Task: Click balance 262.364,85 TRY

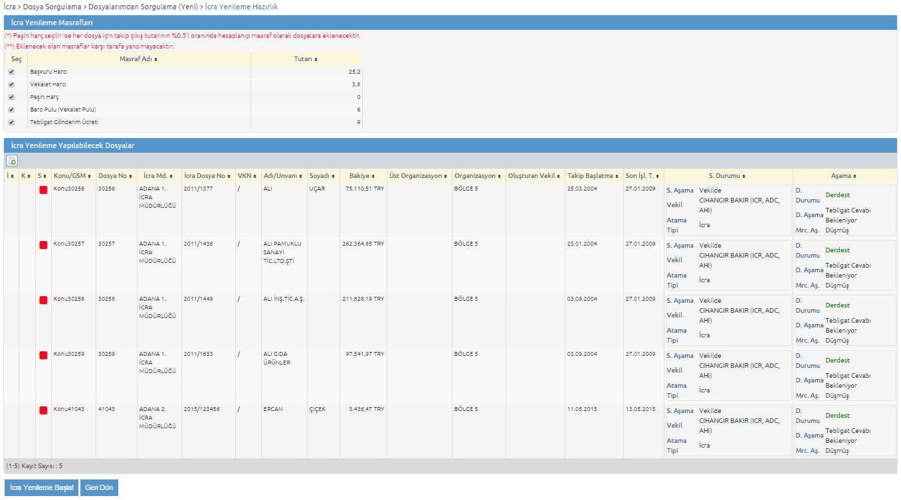Action: point(363,244)
